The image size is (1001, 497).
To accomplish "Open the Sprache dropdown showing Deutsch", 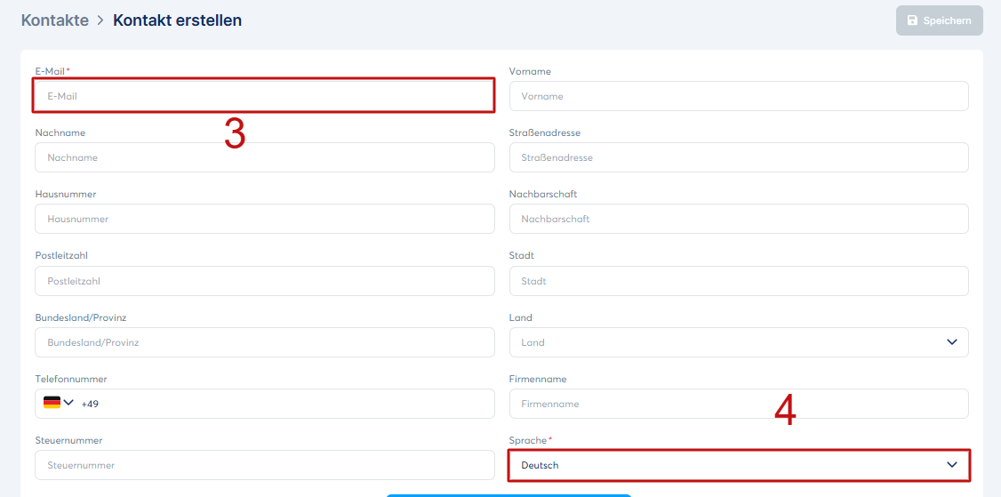I will 739,465.
